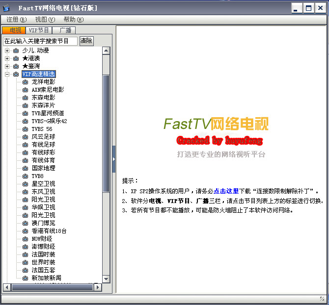Maximize the FastTV window
Viewport: 329px width, 305px height.
tap(309, 8)
